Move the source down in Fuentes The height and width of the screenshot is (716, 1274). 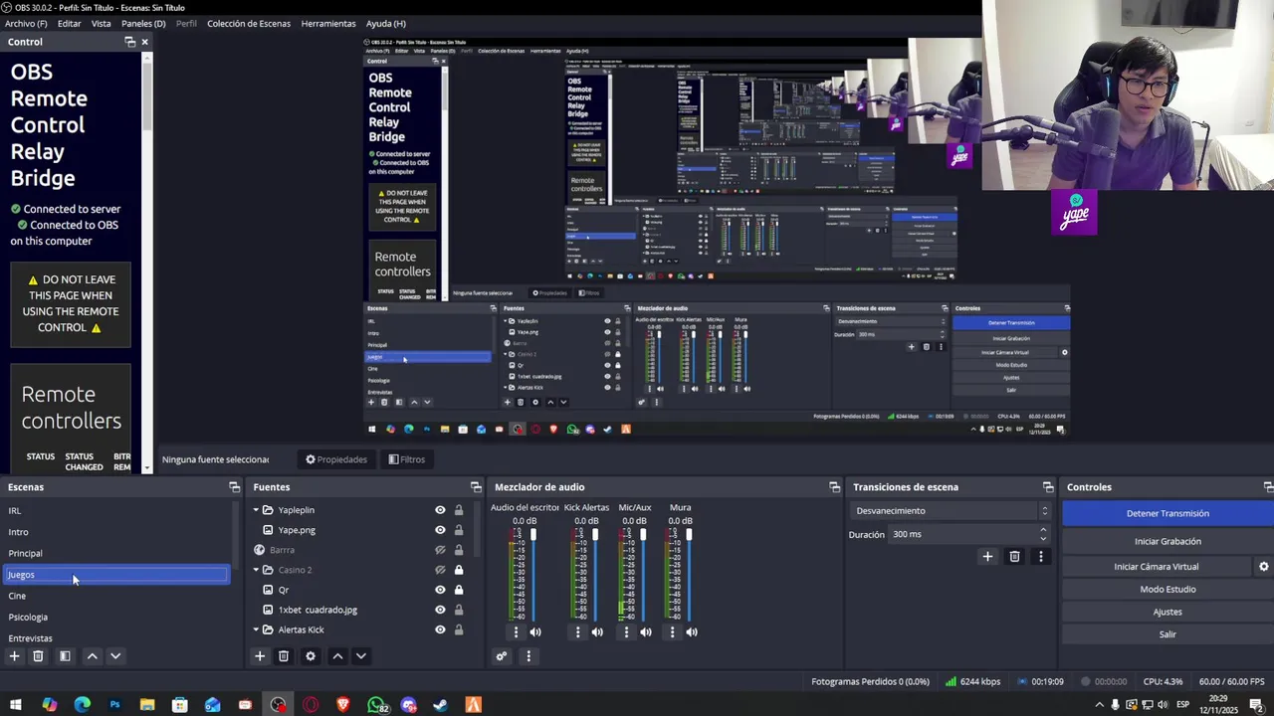click(361, 656)
